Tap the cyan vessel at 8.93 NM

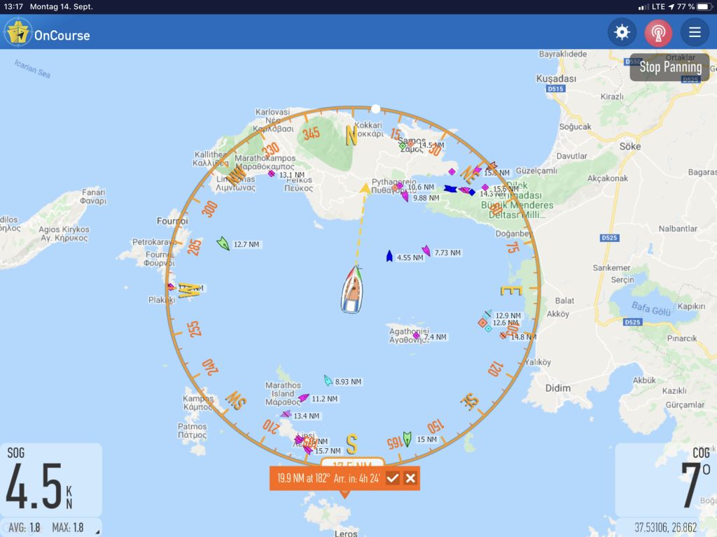(x=328, y=380)
